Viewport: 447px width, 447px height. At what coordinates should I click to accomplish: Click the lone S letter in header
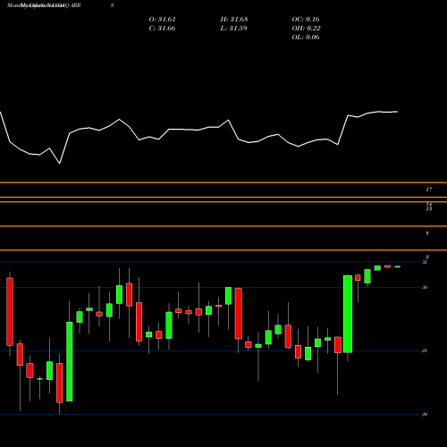(112, 5)
